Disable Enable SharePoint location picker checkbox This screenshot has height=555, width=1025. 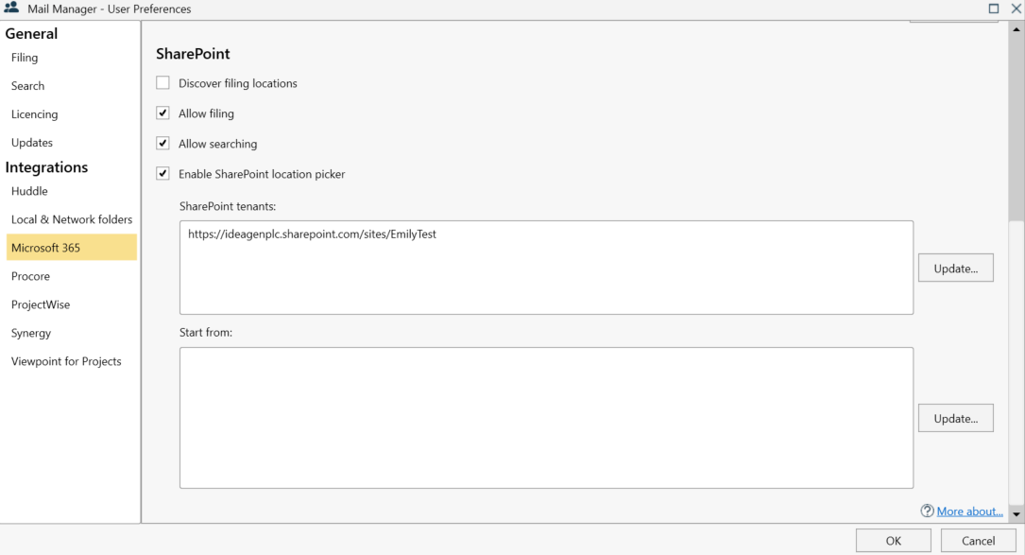coord(163,174)
